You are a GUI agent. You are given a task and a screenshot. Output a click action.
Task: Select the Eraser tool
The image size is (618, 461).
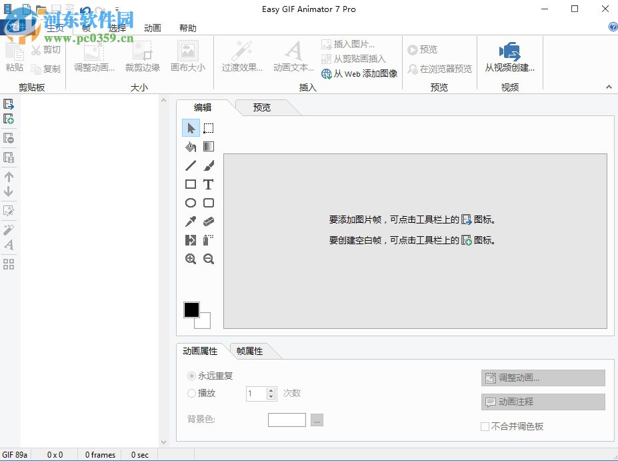click(209, 221)
